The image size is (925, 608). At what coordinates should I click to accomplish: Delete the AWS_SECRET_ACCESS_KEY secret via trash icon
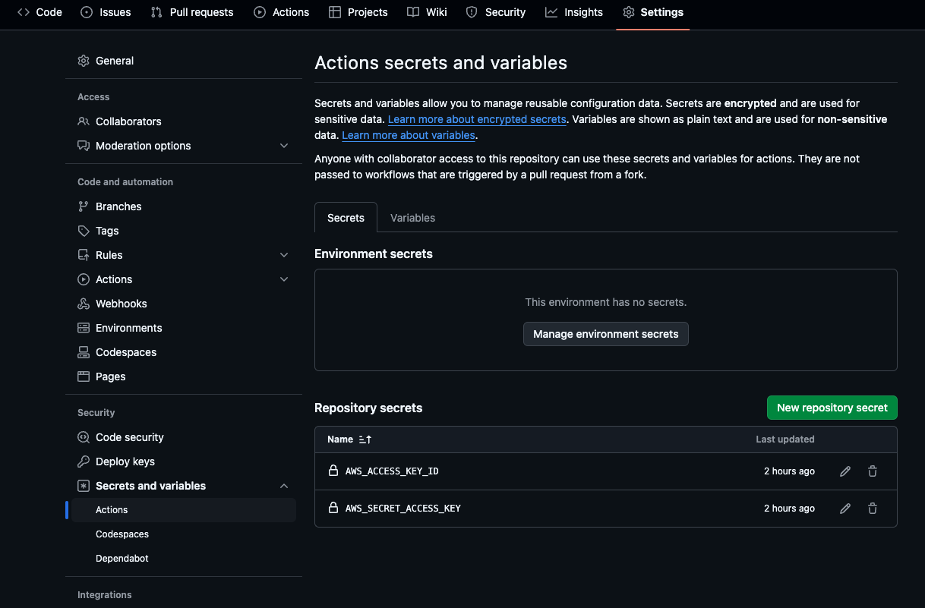tap(873, 509)
